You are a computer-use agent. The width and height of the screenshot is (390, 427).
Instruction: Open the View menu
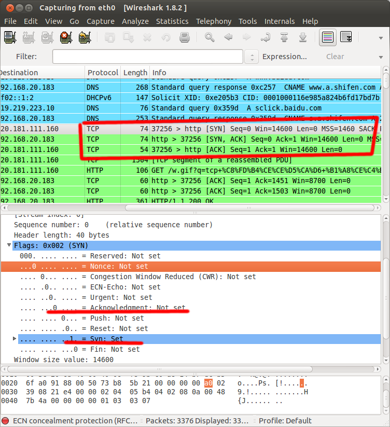(53, 21)
